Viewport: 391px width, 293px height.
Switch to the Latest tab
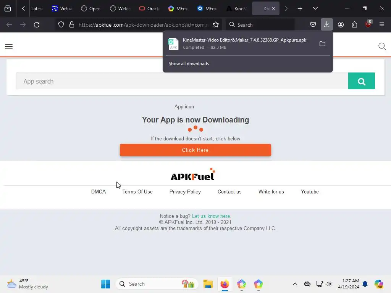tap(37, 8)
